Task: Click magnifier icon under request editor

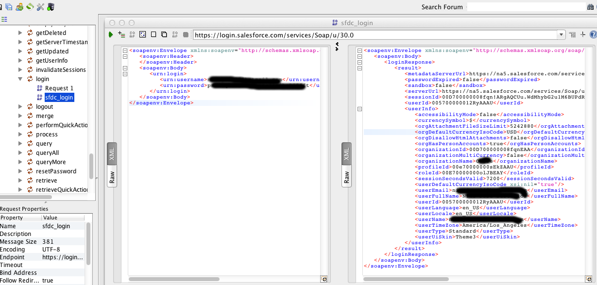Action: click(324, 279)
